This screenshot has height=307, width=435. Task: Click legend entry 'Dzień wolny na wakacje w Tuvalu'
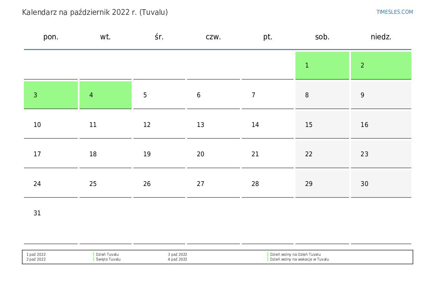coord(299,259)
